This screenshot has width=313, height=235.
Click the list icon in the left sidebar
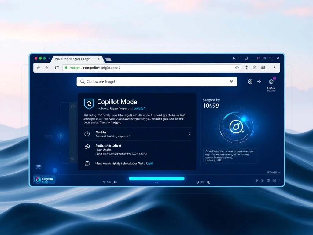[x=38, y=167]
